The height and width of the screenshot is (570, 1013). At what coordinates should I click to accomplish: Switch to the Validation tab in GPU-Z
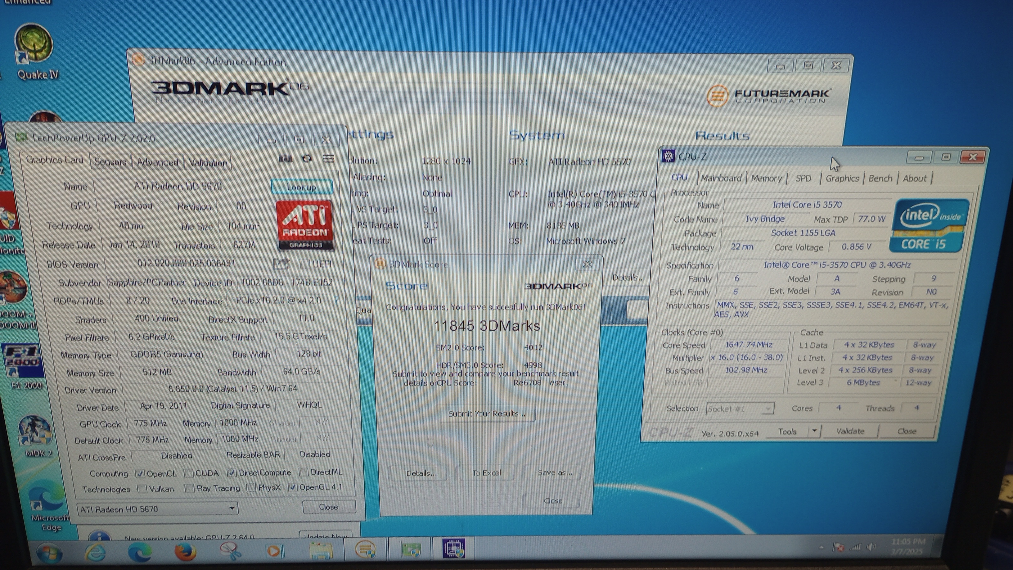tap(208, 162)
